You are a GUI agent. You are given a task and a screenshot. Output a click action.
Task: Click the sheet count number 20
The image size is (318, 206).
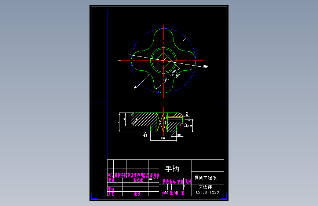tap(166, 192)
